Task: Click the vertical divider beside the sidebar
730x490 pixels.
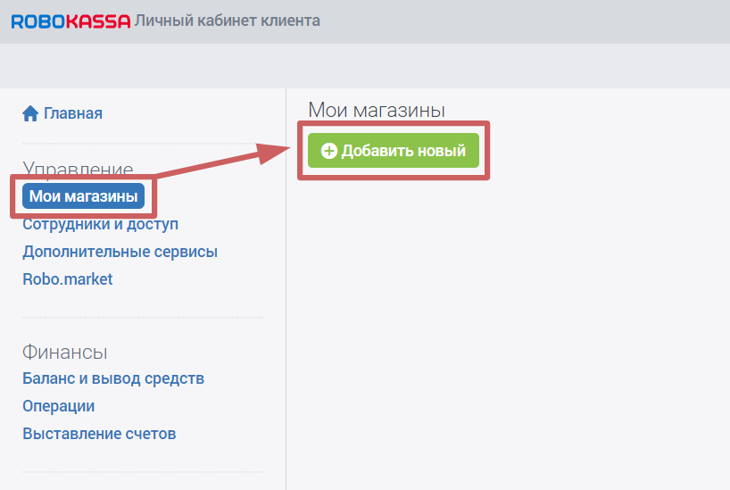Action: [x=286, y=357]
